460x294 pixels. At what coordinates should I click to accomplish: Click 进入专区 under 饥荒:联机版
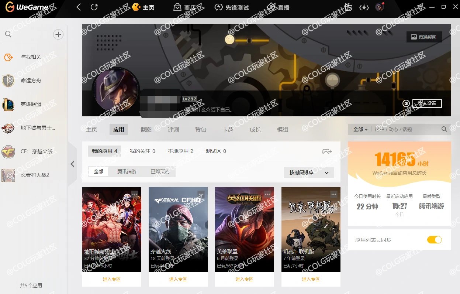[x=311, y=279]
